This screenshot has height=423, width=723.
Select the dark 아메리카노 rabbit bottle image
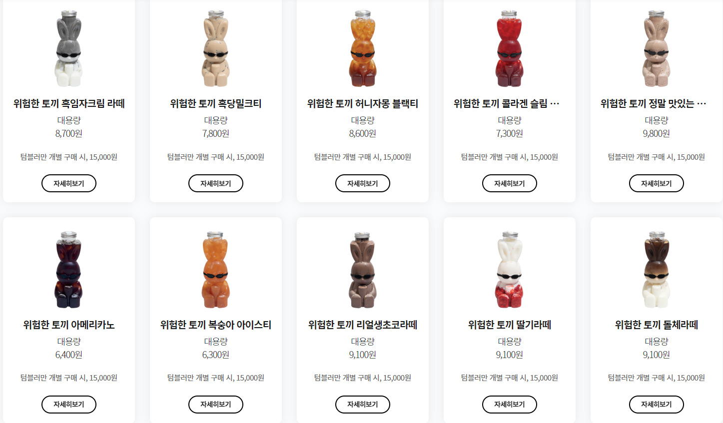(x=68, y=270)
